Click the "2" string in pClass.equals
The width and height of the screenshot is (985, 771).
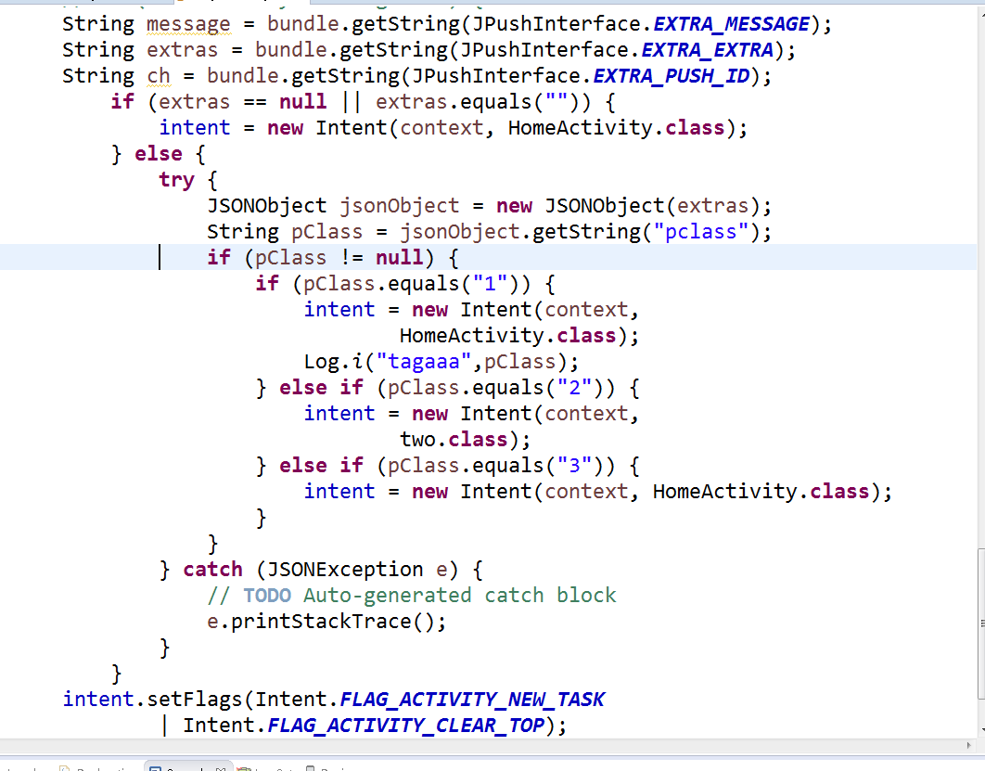(x=575, y=388)
